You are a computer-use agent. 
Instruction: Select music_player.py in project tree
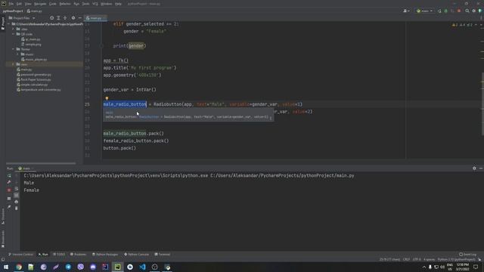coord(34,59)
